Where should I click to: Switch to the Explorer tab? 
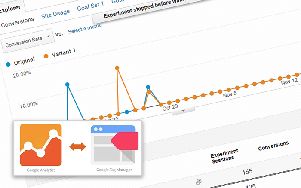(x=10, y=7)
